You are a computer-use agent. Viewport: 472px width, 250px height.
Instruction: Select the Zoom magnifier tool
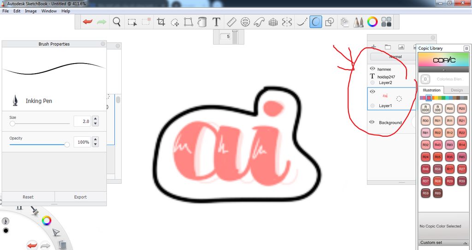(x=117, y=22)
